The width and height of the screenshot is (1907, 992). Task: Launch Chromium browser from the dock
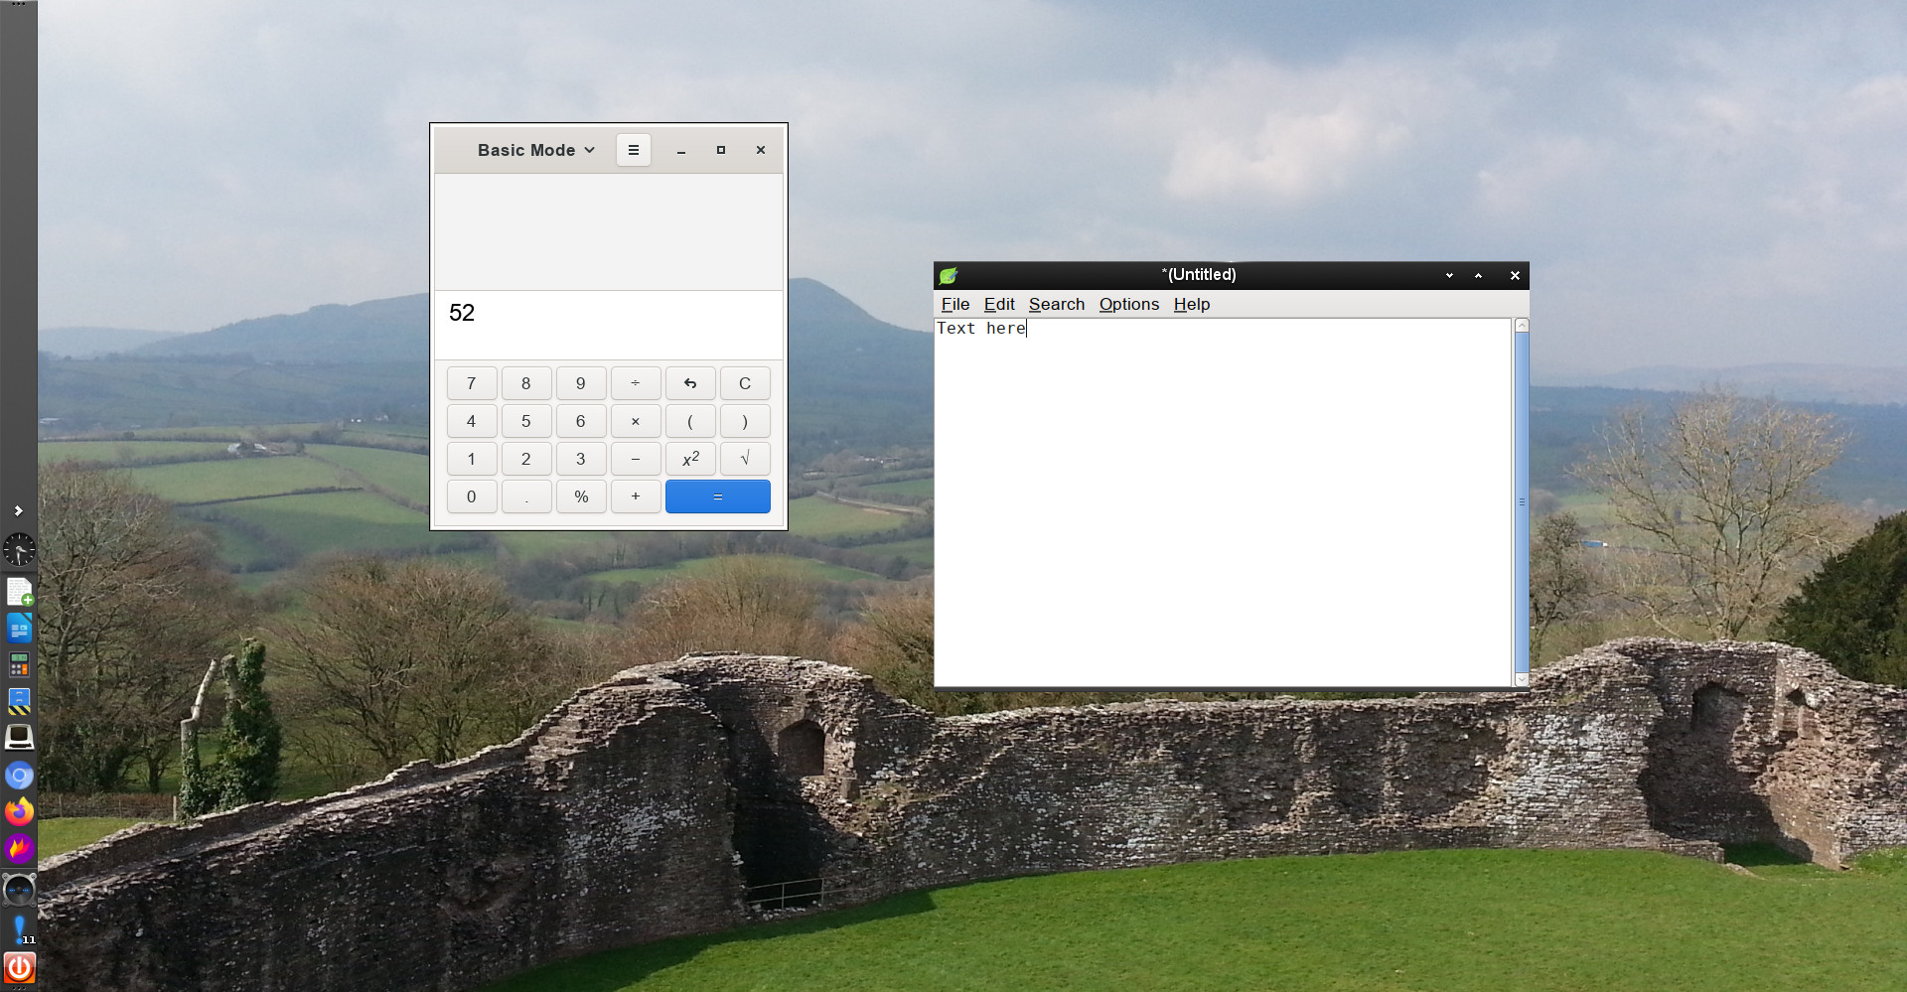[x=20, y=776]
